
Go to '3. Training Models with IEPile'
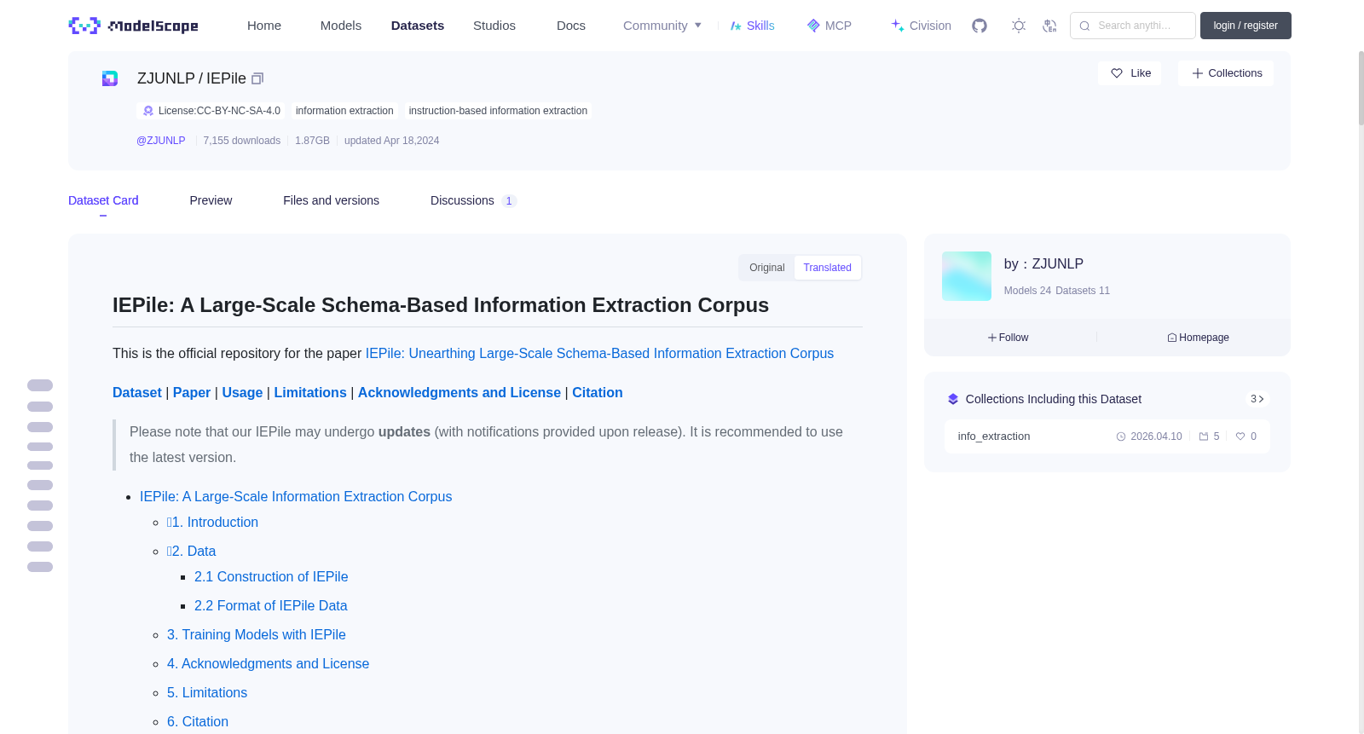(x=257, y=634)
